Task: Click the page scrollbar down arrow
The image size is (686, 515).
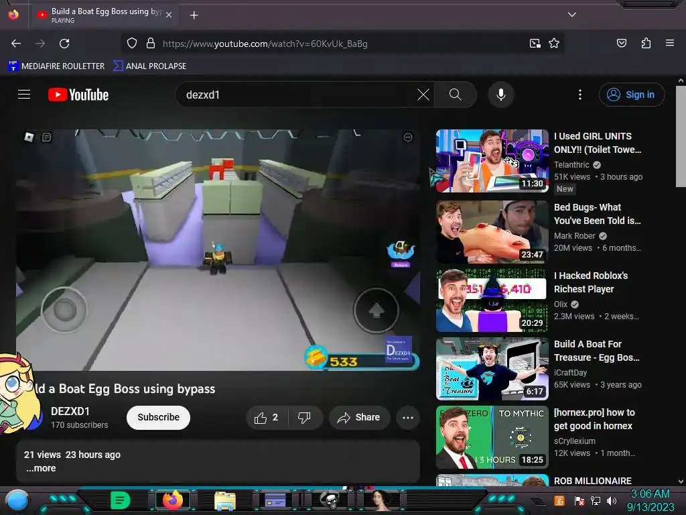Action: point(681,481)
